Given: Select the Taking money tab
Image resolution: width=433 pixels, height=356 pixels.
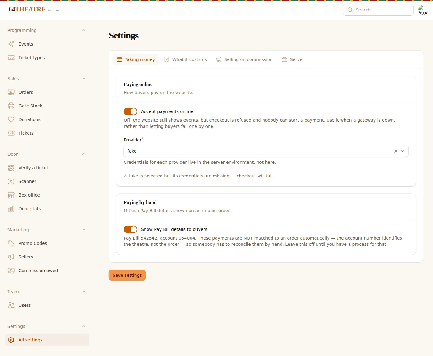Looking at the screenshot, I should pos(136,59).
